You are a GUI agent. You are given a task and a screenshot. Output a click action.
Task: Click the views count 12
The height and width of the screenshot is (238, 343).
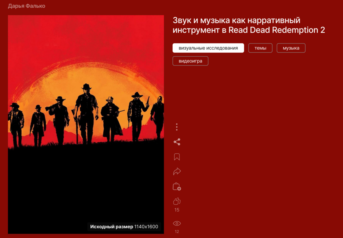click(177, 232)
